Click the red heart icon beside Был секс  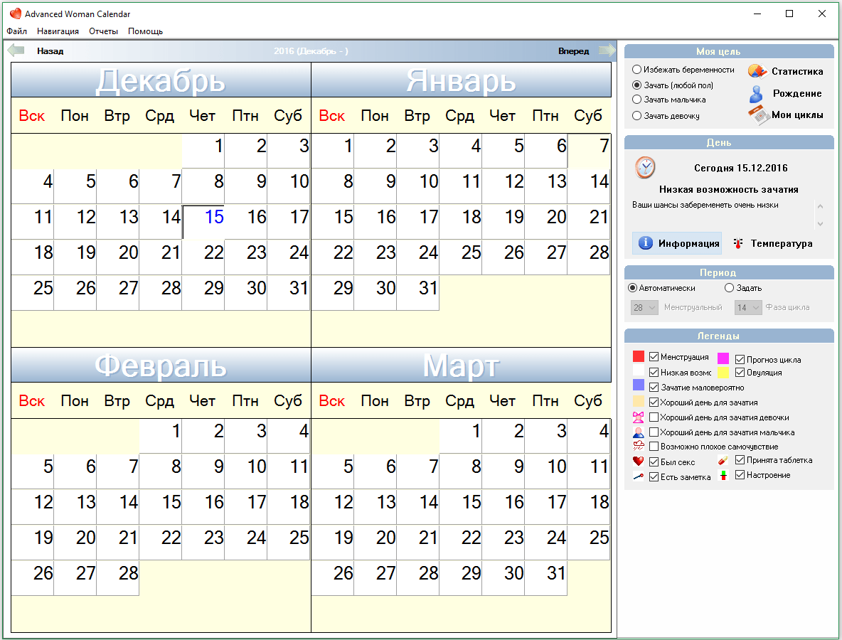(639, 462)
